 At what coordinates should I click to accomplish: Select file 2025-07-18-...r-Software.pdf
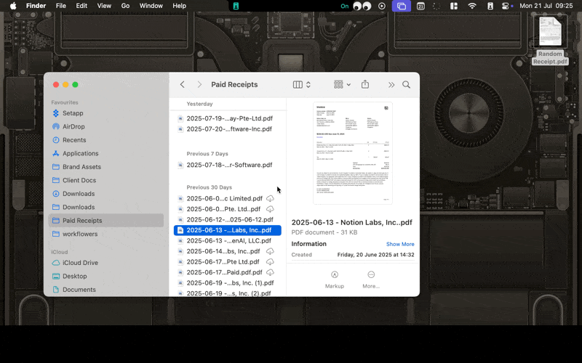228,165
